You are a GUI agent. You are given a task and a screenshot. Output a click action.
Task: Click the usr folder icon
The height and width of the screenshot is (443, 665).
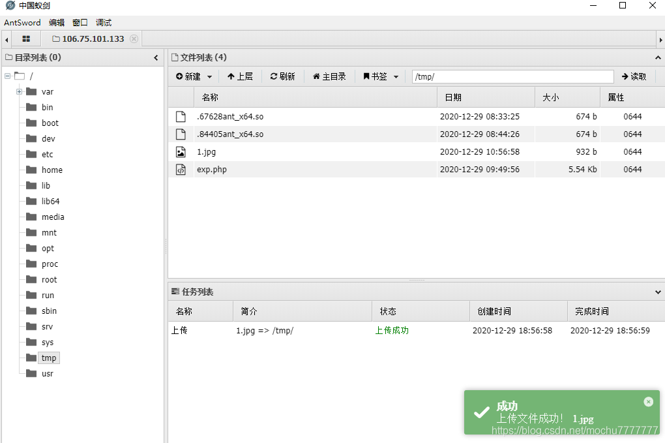tap(31, 374)
